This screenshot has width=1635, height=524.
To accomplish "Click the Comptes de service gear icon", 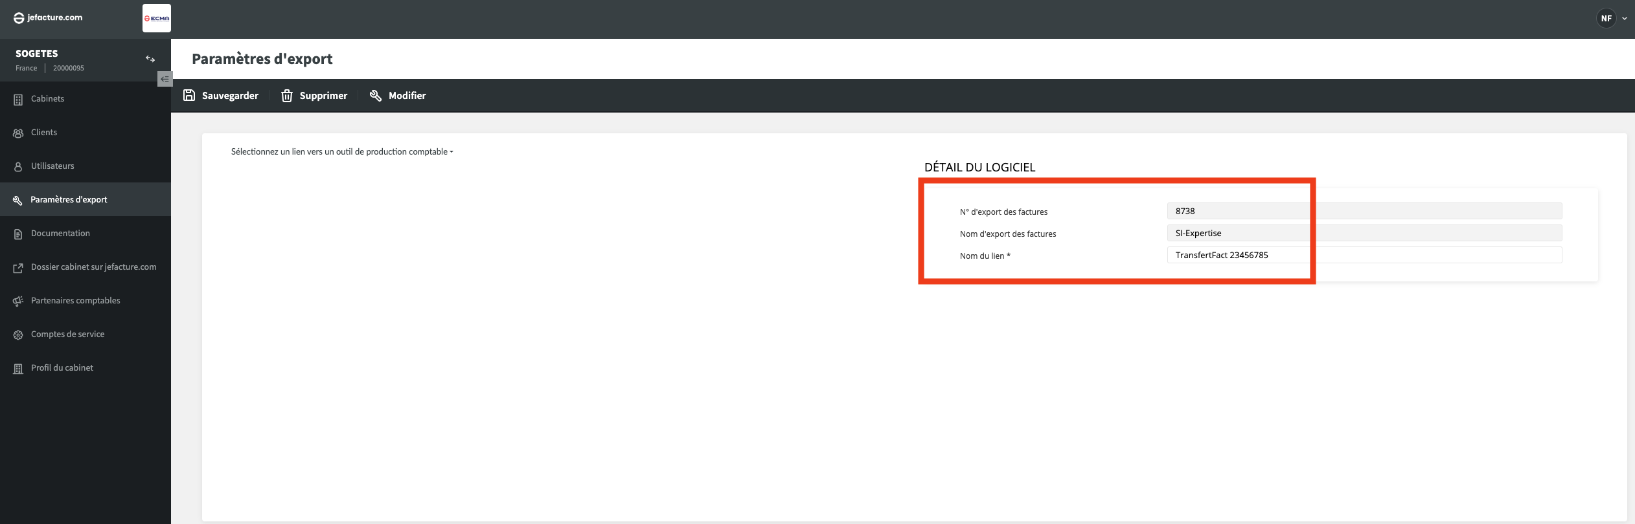I will [18, 335].
